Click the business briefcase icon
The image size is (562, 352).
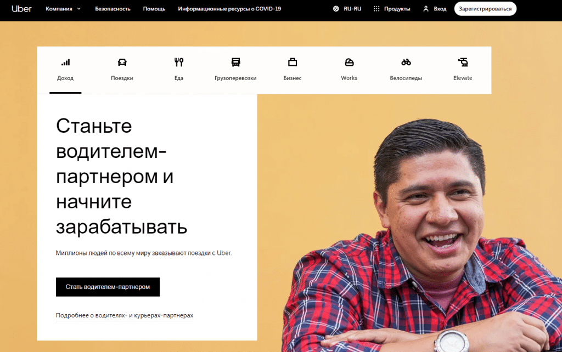(x=293, y=63)
